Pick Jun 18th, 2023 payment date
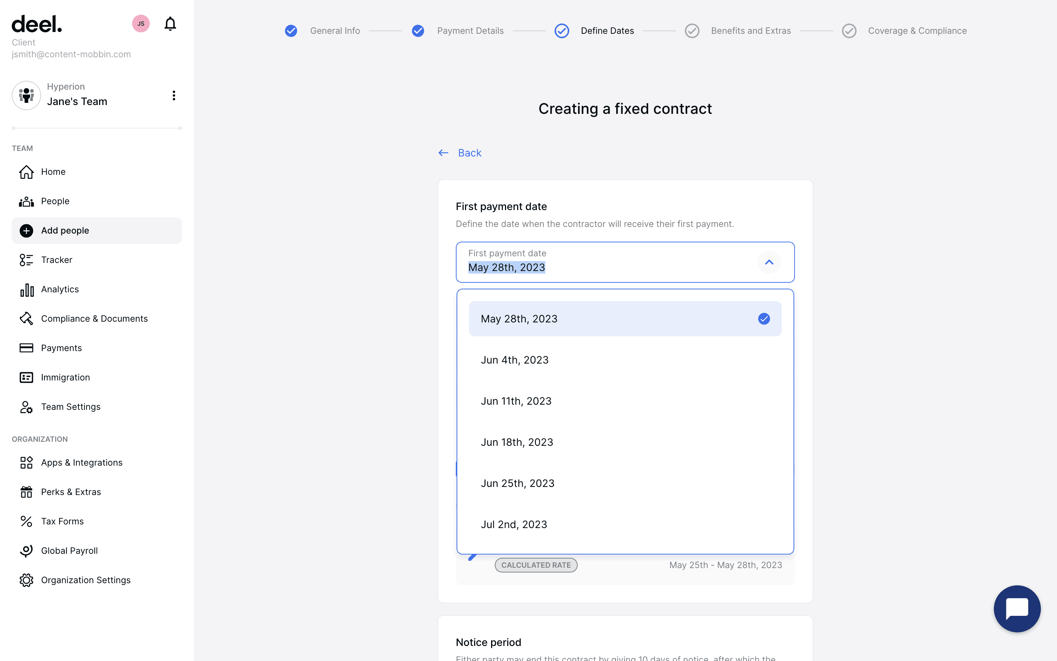The height and width of the screenshot is (661, 1057). tap(625, 442)
